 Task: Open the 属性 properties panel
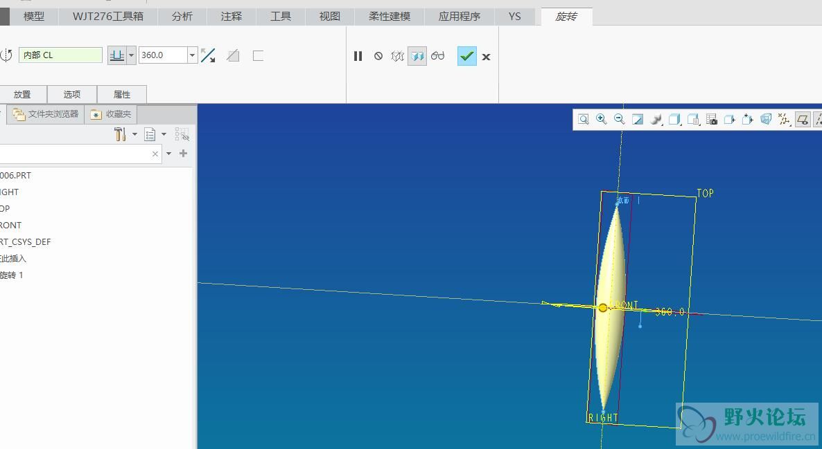coord(121,94)
